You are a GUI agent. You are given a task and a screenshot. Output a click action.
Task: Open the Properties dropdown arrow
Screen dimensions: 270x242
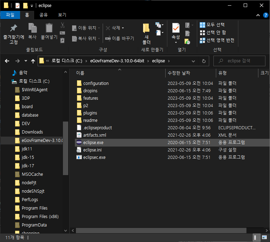point(176,42)
